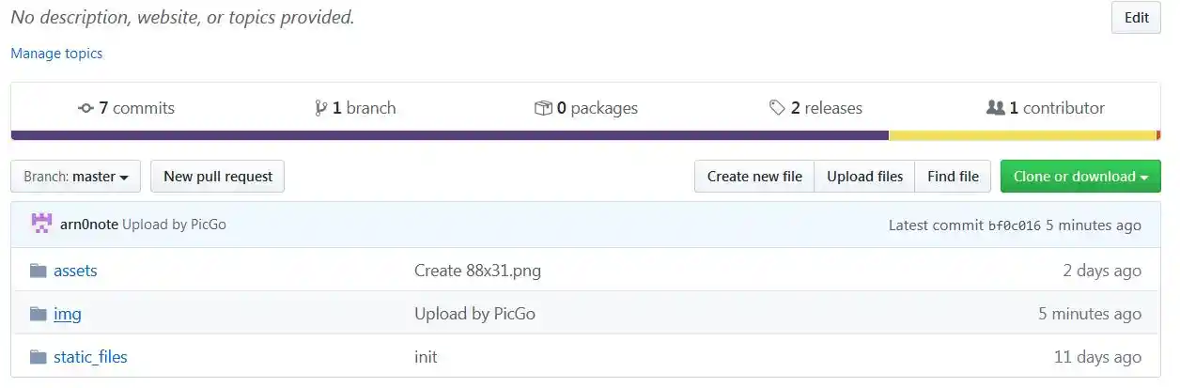Screen dimensions: 1180x388
Task: Click the static_files folder icon
Action: pos(38,357)
